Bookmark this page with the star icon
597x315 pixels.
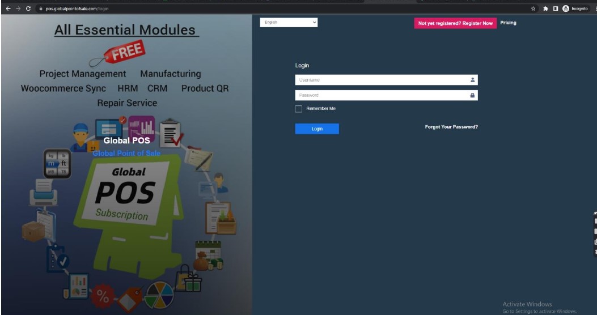pyautogui.click(x=534, y=8)
